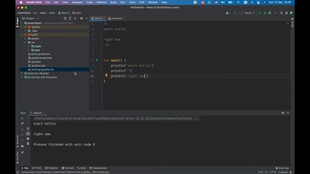Open the Terminal tool window
The image size is (310, 174).
(68, 168)
